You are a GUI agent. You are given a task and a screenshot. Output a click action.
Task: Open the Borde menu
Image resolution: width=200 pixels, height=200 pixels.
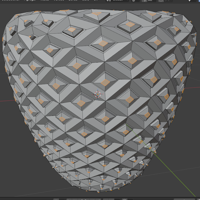pyautogui.click(x=73, y=0)
